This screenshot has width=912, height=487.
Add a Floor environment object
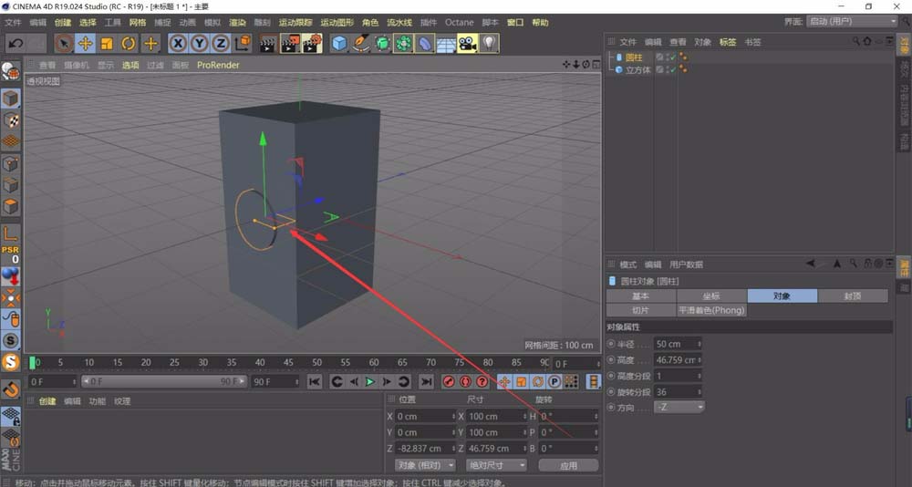pyautogui.click(x=446, y=44)
